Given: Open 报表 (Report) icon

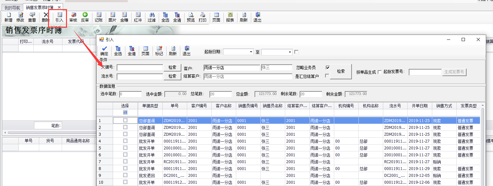Looking at the screenshot, I should [230, 17].
